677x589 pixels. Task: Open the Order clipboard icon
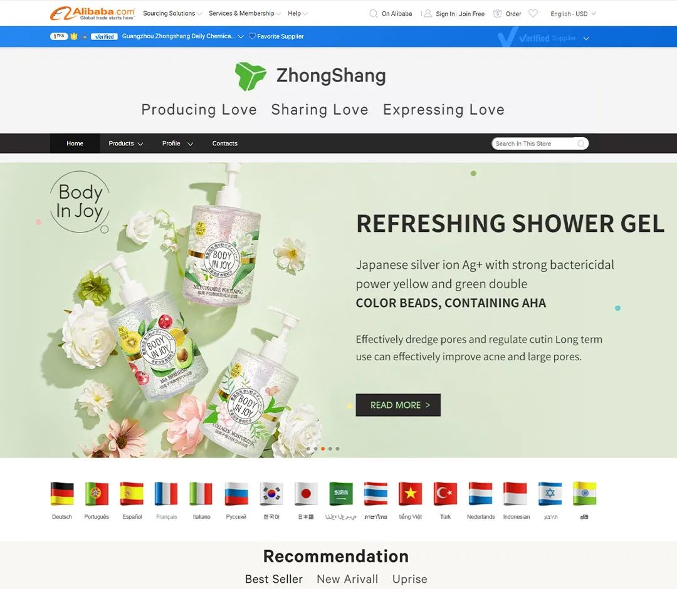point(497,13)
